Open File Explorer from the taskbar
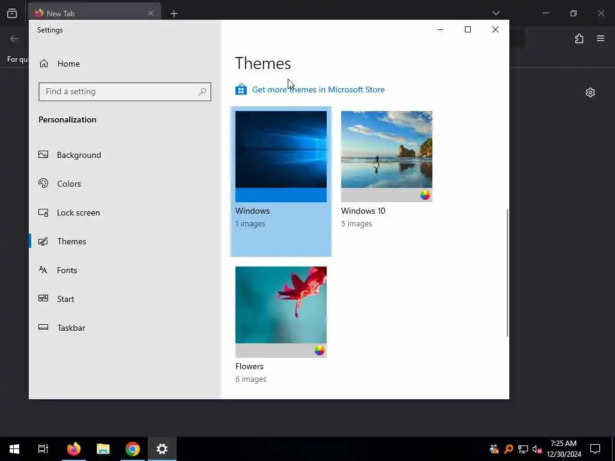Viewport: 615px width, 461px height. click(x=103, y=449)
